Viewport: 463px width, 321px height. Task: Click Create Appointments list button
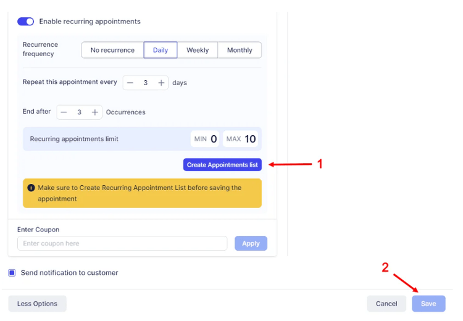[222, 165]
